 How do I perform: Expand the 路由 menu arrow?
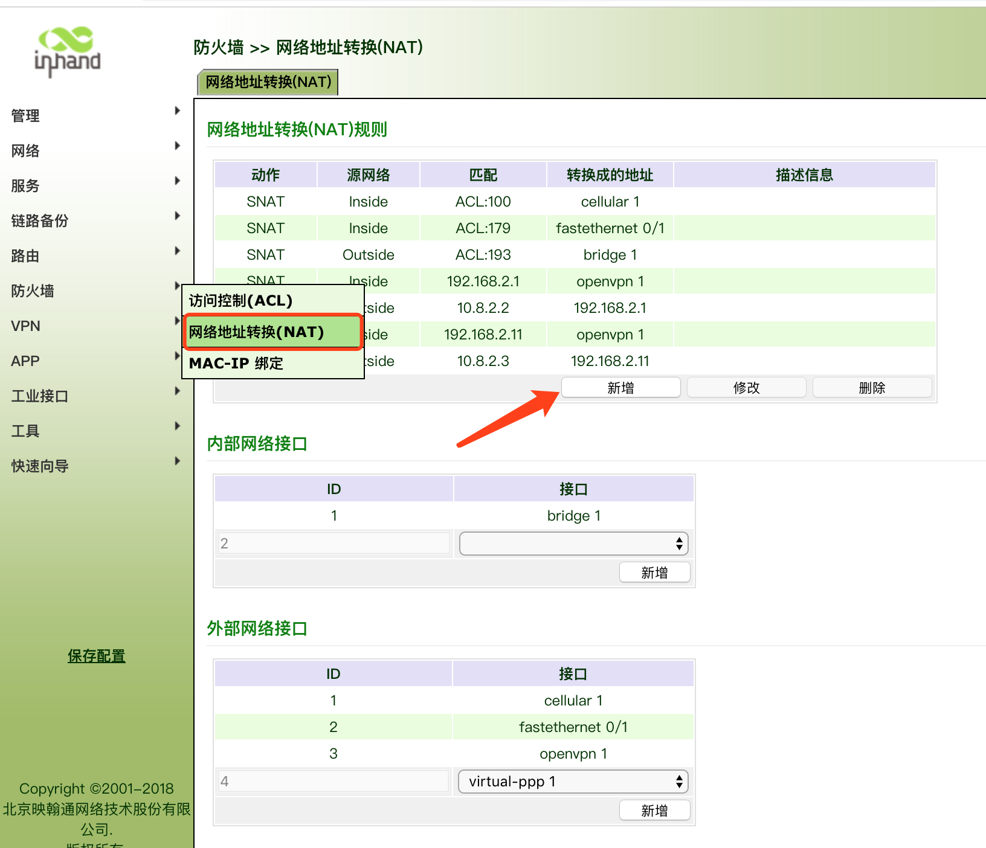(177, 251)
